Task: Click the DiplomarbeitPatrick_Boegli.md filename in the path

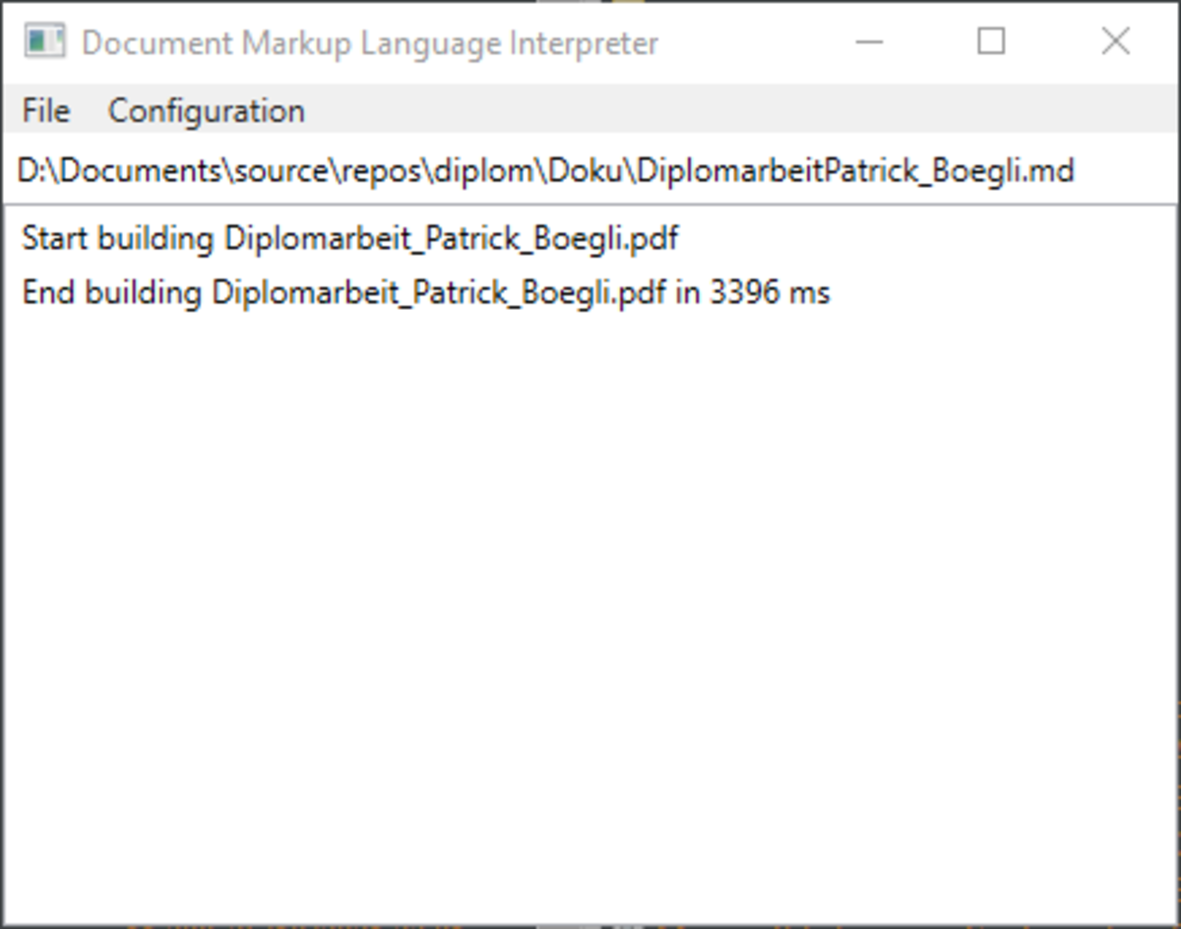Action: (854, 171)
